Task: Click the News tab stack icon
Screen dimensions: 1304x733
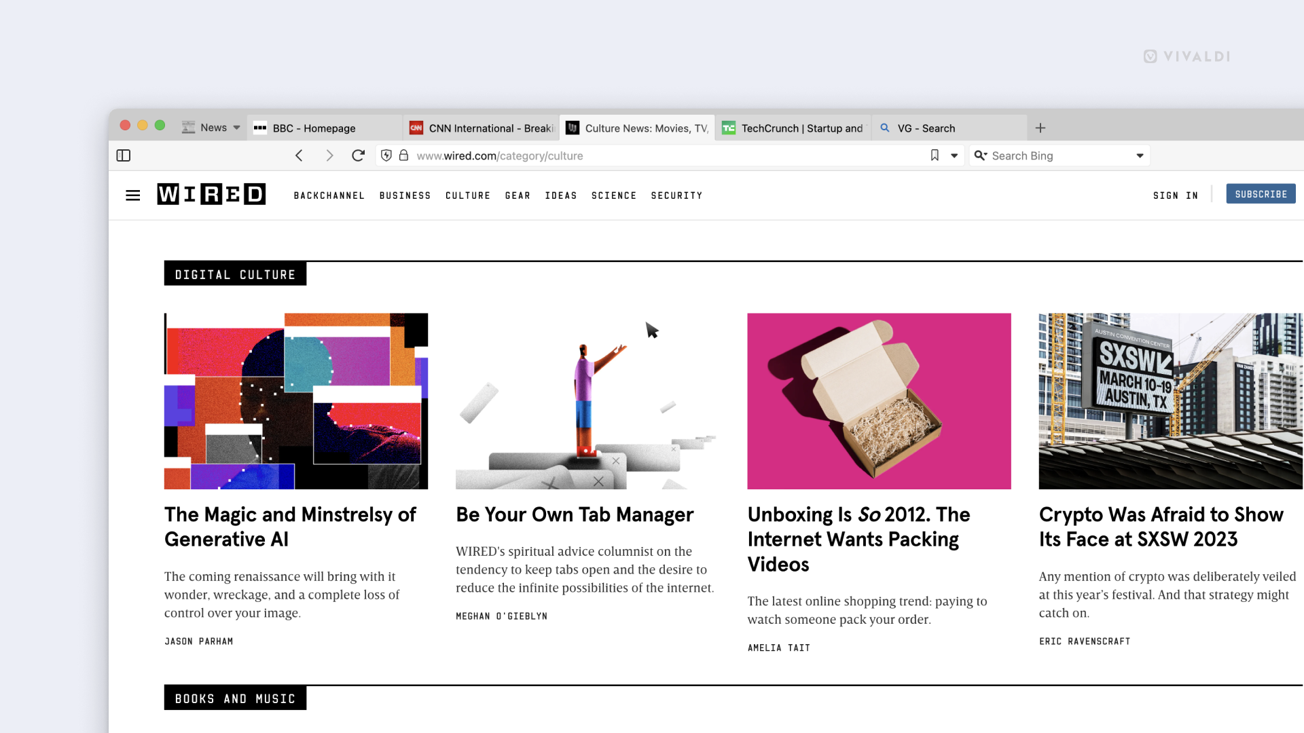Action: (x=189, y=128)
